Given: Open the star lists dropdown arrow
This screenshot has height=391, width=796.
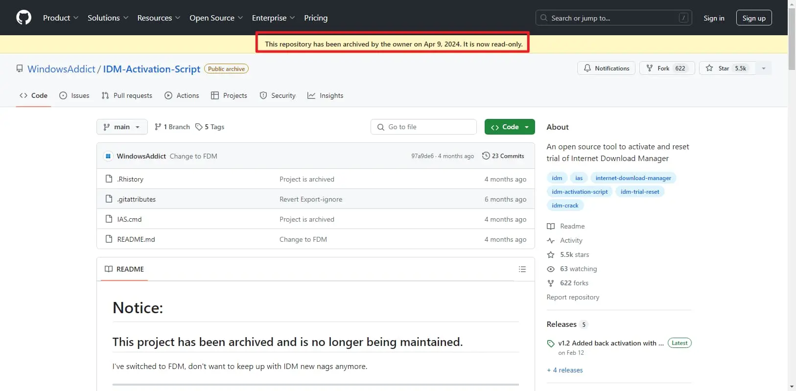Looking at the screenshot, I should point(763,68).
